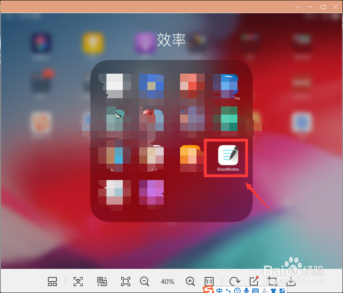This screenshot has height=293, width=343.
Task: Click the text recognition (OCR) icon
Action: click(x=78, y=282)
